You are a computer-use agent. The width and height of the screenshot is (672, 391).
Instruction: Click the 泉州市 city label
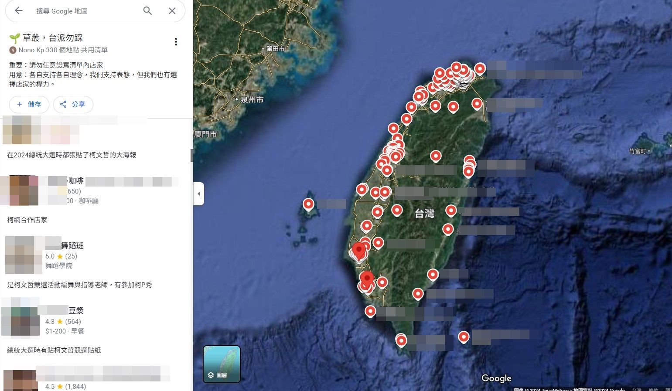pos(252,100)
